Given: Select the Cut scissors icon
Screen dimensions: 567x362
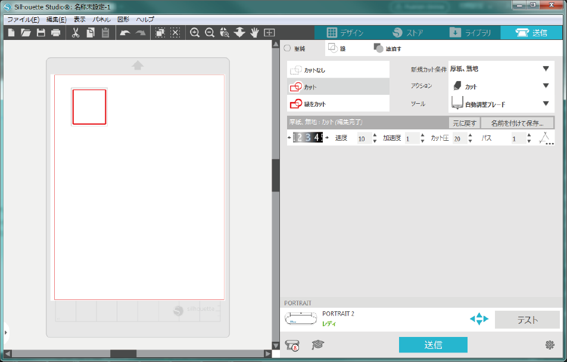Looking at the screenshot, I should pyautogui.click(x=76, y=33).
